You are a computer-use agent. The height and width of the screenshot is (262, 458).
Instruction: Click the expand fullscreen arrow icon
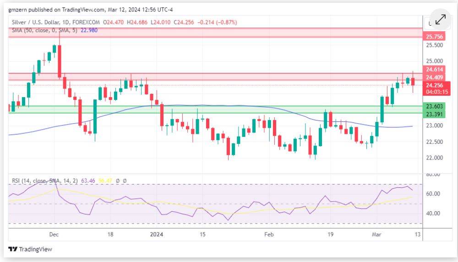441,20
